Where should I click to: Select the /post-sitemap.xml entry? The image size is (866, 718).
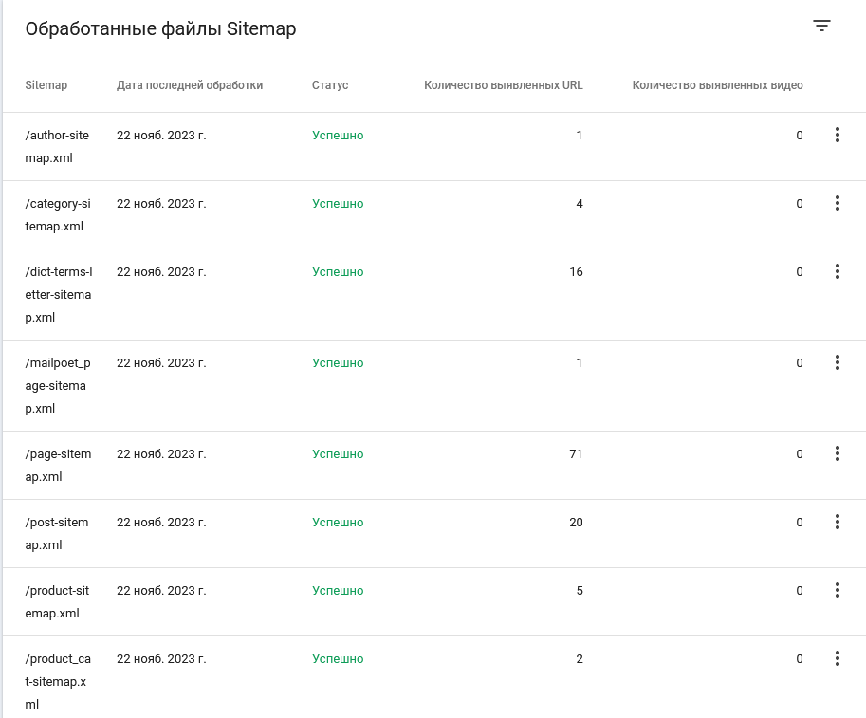(434, 534)
